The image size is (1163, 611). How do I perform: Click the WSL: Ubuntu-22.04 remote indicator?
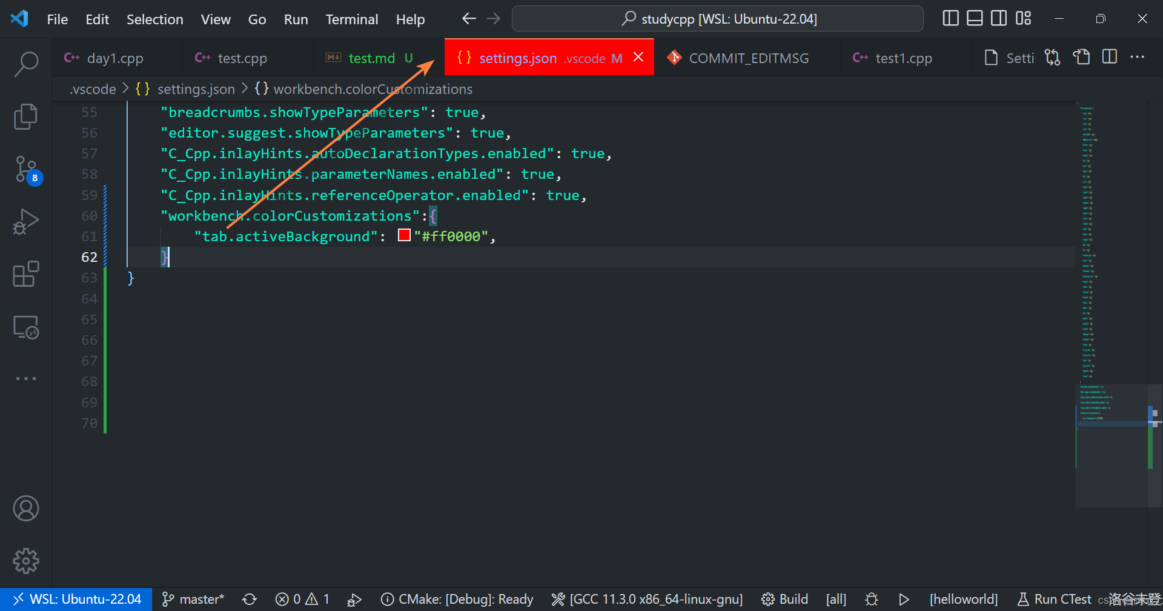(x=76, y=599)
